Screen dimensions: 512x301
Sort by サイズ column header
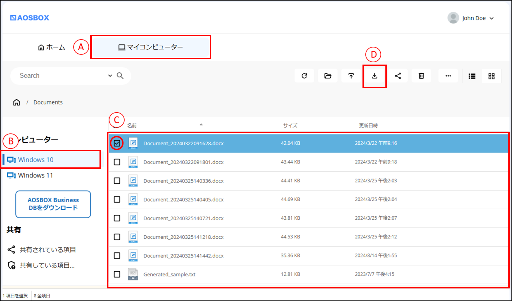point(290,125)
